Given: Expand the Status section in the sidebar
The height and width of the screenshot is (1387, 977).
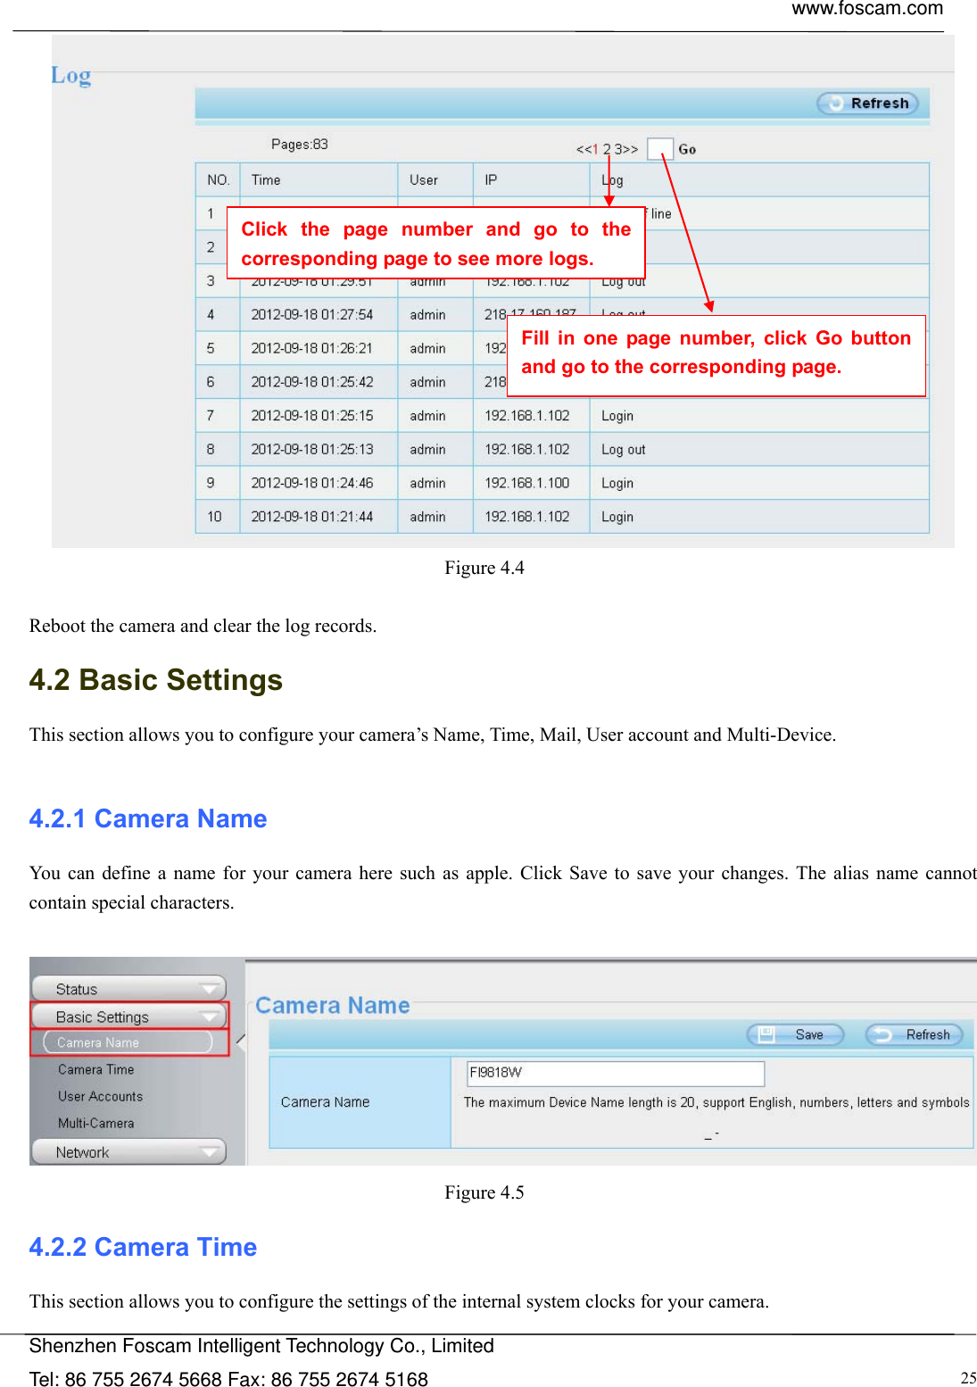Looking at the screenshot, I should coord(128,988).
